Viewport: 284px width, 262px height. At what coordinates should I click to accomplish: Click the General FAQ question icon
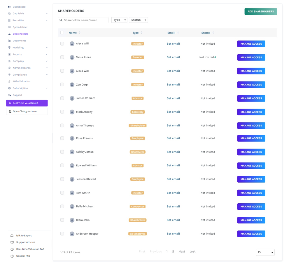[x=12, y=256]
